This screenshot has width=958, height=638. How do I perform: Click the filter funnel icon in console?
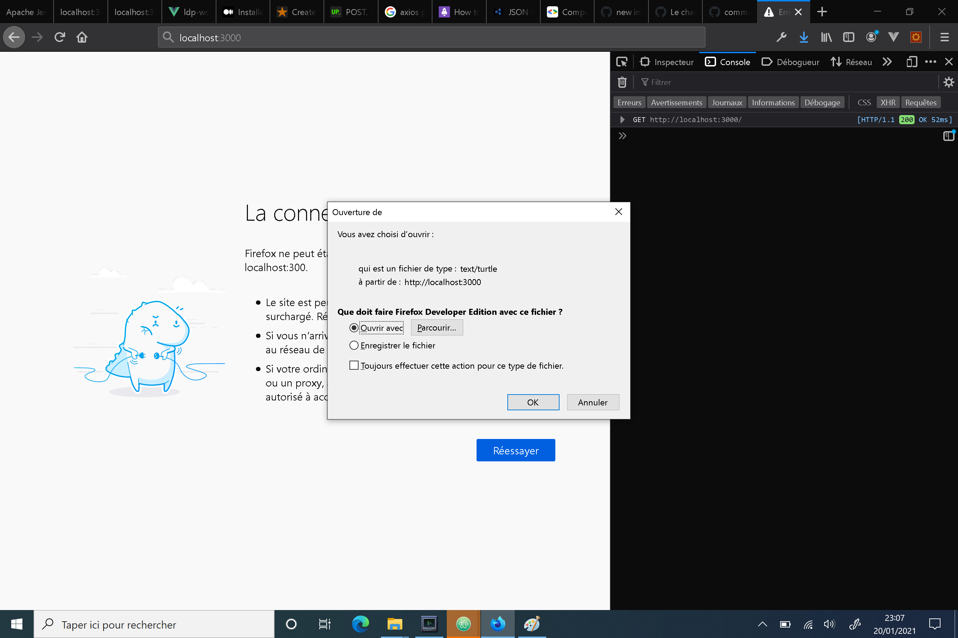(x=646, y=82)
